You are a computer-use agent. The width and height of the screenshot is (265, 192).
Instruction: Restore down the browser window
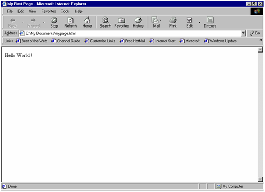click(254, 4)
